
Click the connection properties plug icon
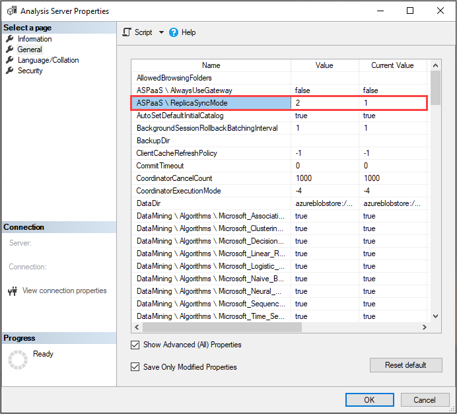click(x=13, y=291)
